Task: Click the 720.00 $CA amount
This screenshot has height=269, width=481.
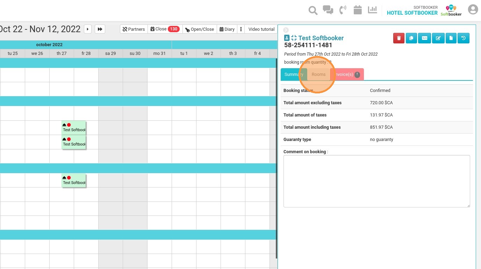Action: point(381,103)
